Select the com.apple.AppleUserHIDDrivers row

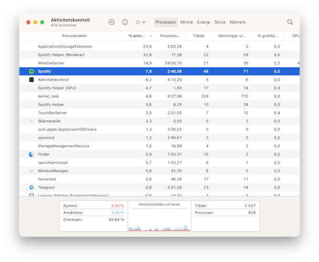click(x=159, y=129)
